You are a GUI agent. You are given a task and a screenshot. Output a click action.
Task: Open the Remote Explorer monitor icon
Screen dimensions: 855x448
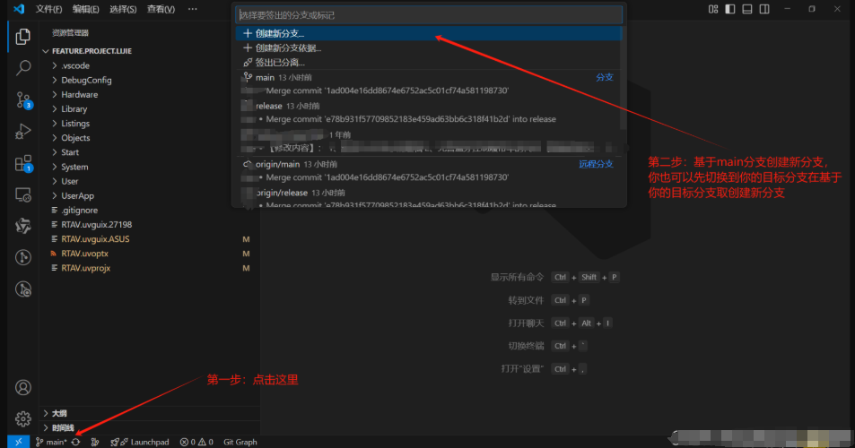click(x=23, y=194)
